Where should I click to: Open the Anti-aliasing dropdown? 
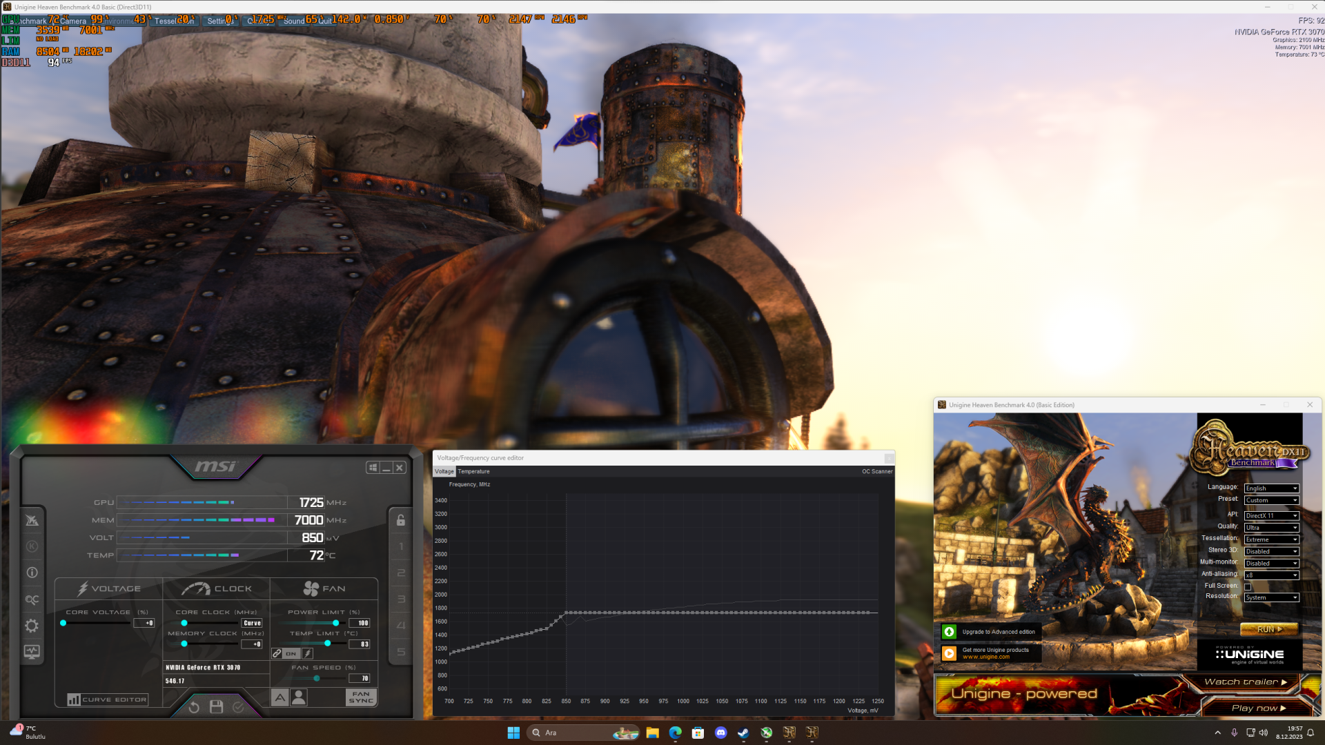click(x=1271, y=575)
